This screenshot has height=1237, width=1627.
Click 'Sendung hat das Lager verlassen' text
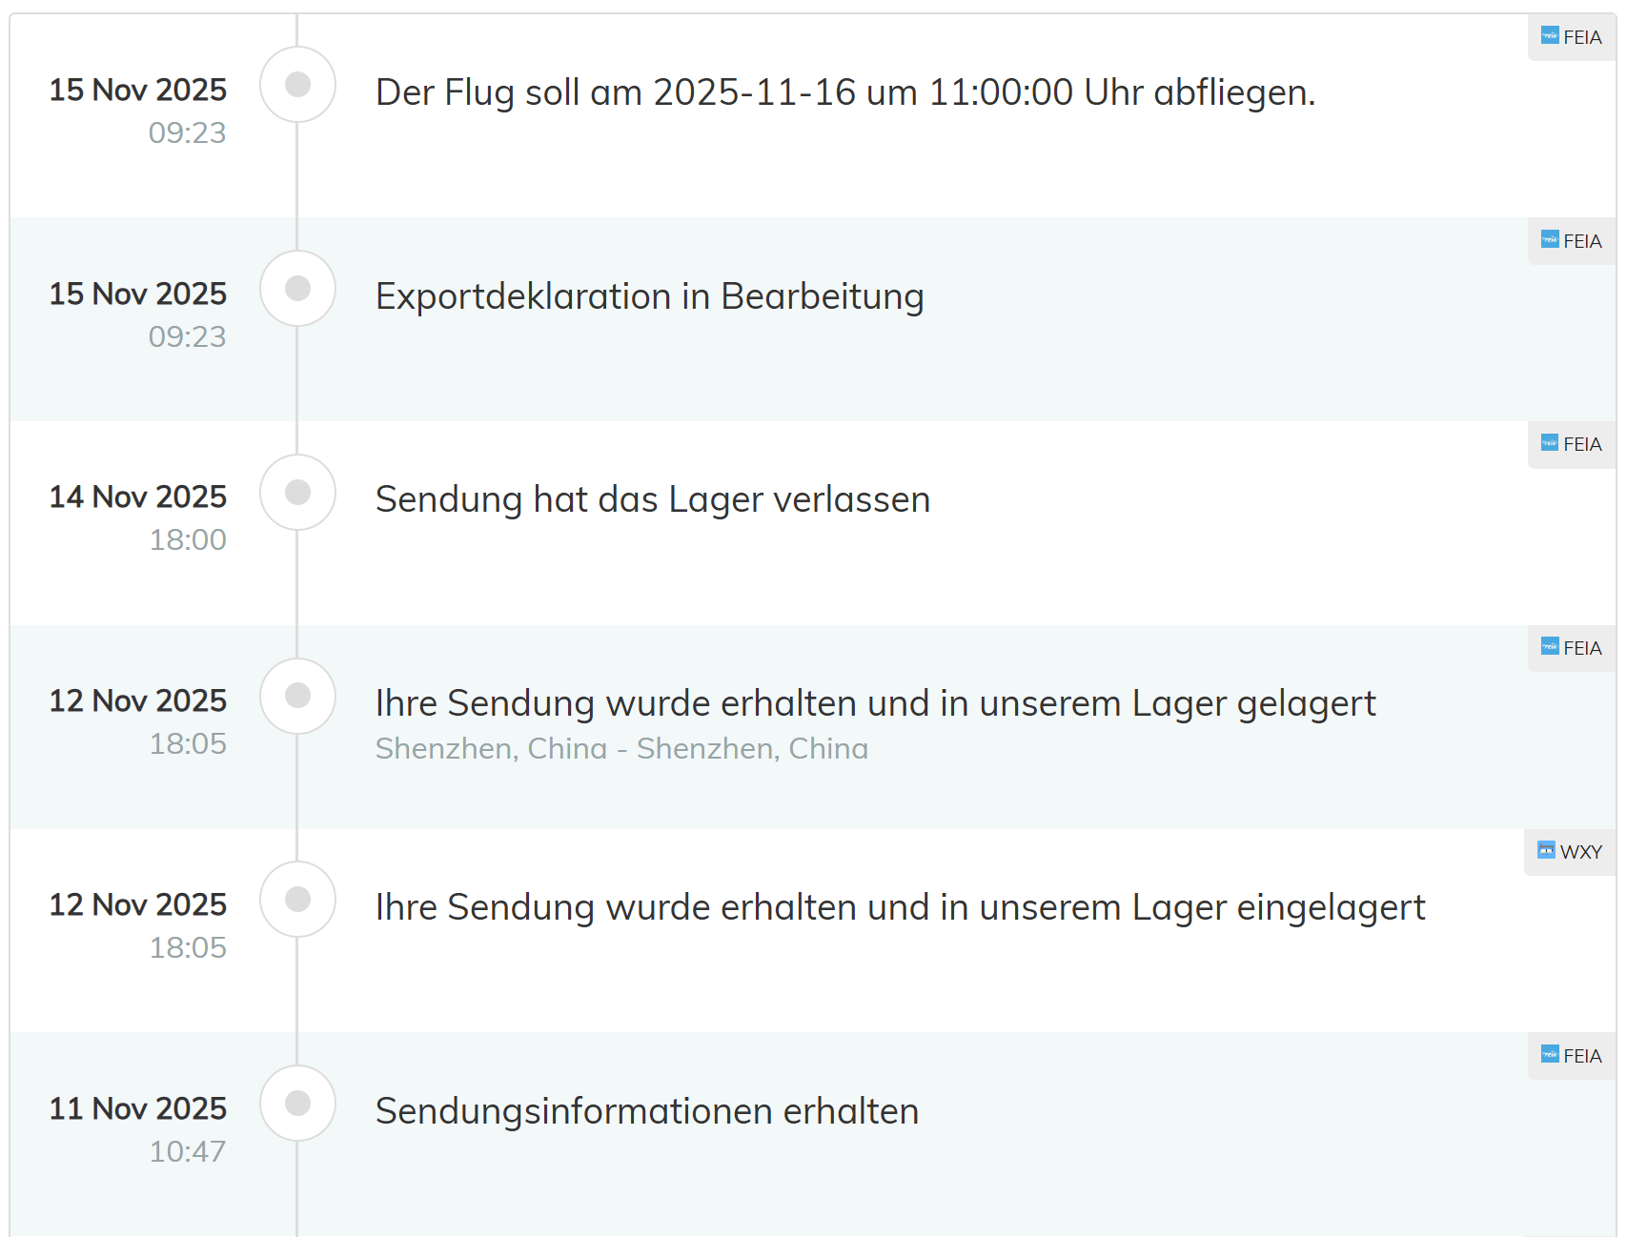(652, 499)
